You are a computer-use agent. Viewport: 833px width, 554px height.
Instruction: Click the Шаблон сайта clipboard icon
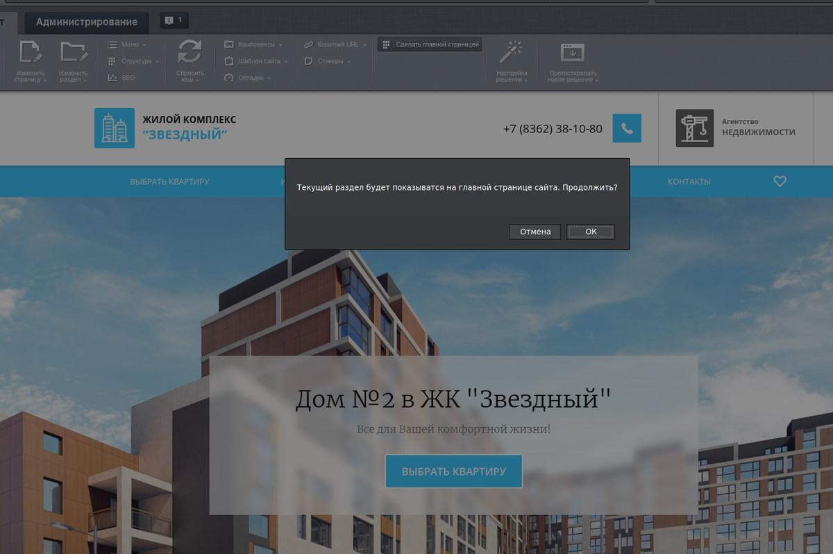(229, 61)
